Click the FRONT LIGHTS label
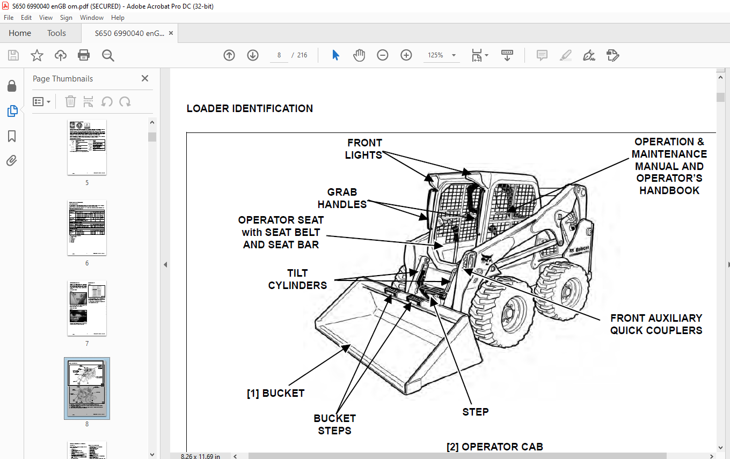The image size is (730, 459). tap(364, 149)
